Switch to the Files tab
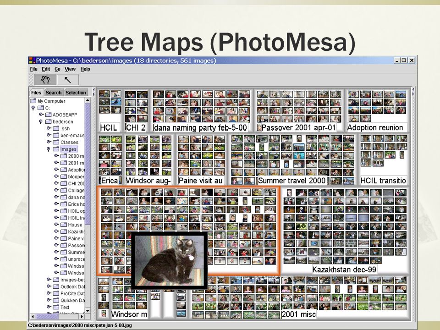The image size is (440, 330). tap(36, 93)
